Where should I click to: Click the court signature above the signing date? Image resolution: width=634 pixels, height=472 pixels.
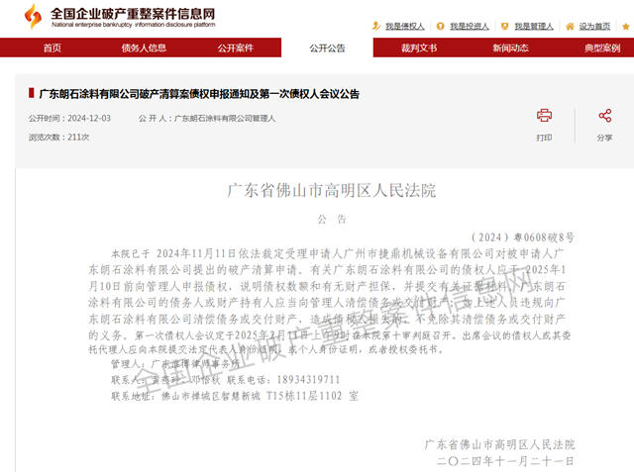pyautogui.click(x=499, y=444)
